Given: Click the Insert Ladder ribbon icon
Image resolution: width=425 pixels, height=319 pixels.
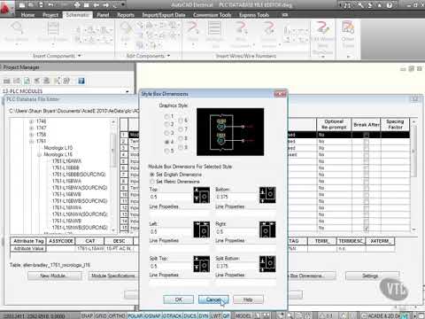Looking at the screenshot, I should pos(53,33).
